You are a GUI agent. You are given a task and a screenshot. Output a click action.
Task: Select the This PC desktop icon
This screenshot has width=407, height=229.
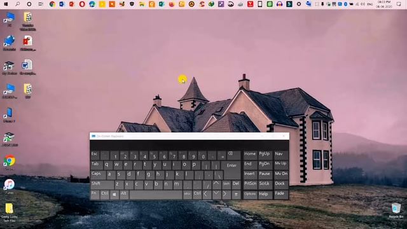[10, 20]
